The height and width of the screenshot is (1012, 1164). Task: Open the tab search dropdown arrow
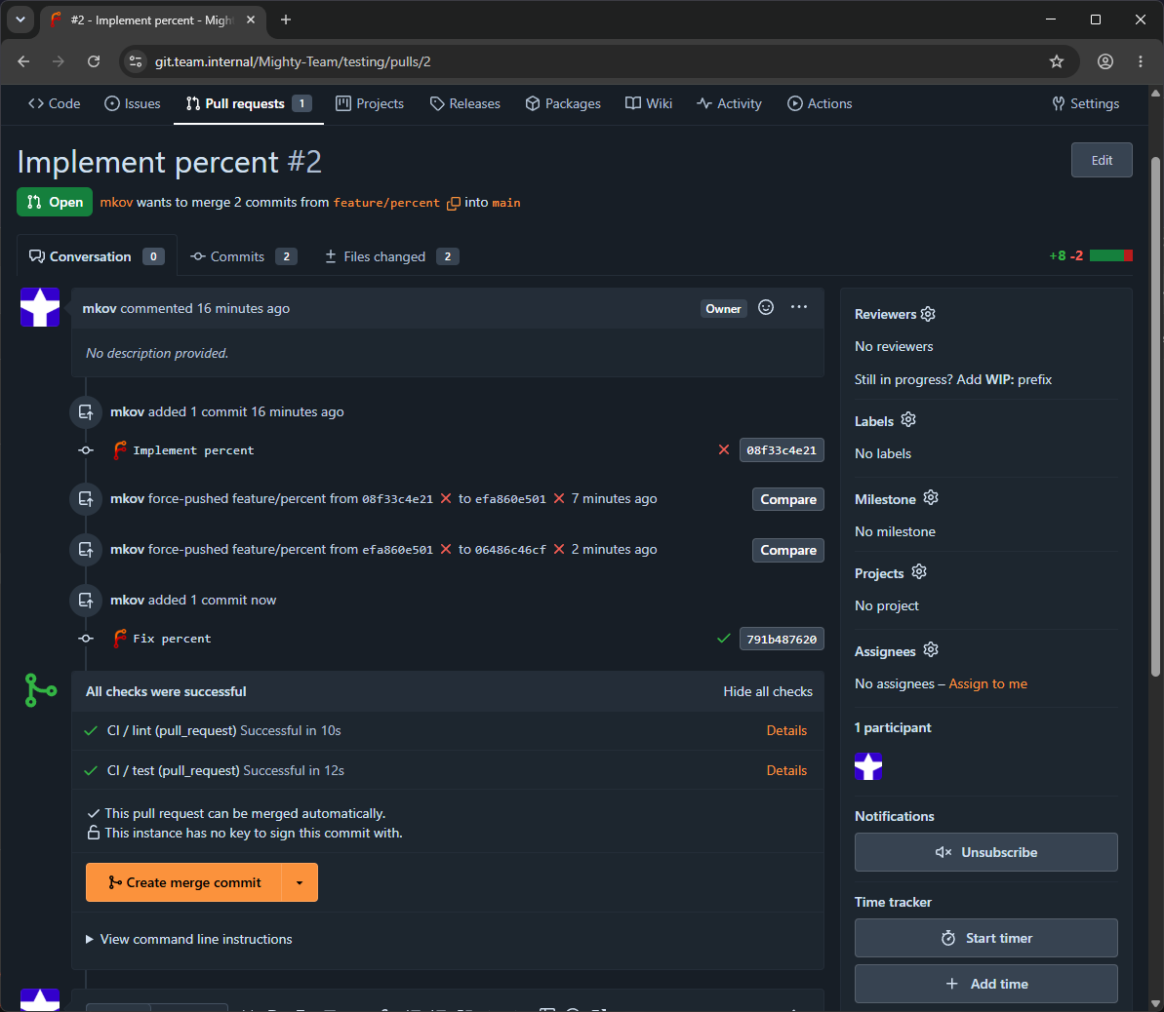(20, 20)
